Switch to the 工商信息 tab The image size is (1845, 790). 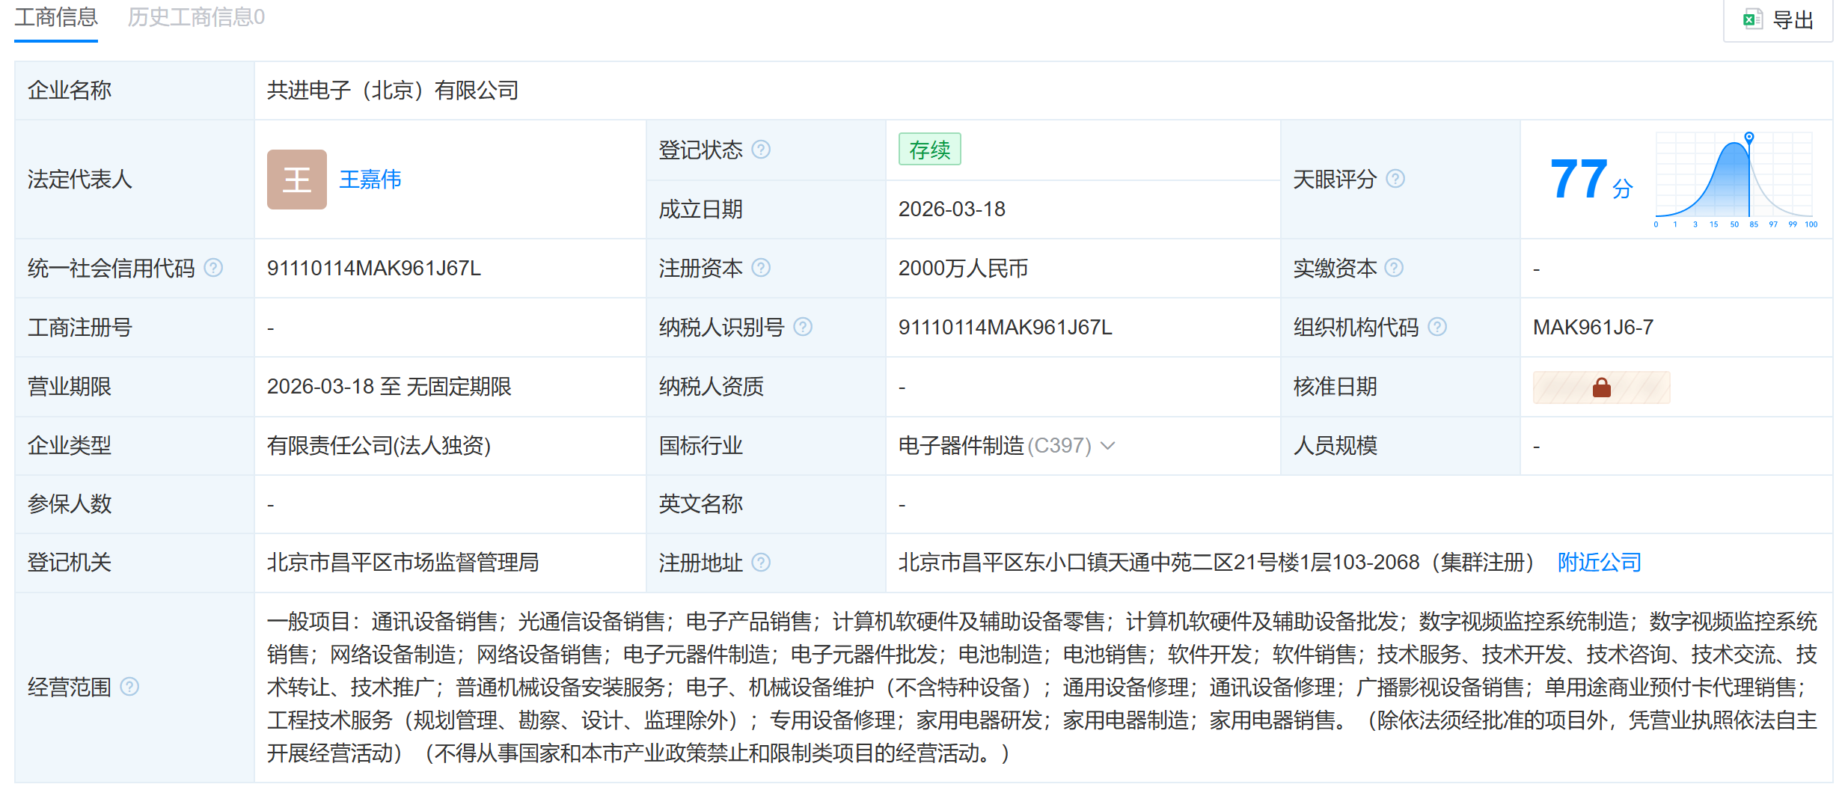coord(56,18)
